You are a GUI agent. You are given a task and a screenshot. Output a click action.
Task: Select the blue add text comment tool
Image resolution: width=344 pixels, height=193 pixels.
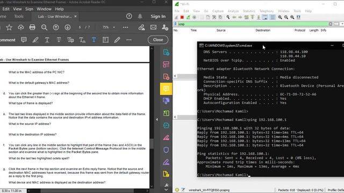(94, 40)
